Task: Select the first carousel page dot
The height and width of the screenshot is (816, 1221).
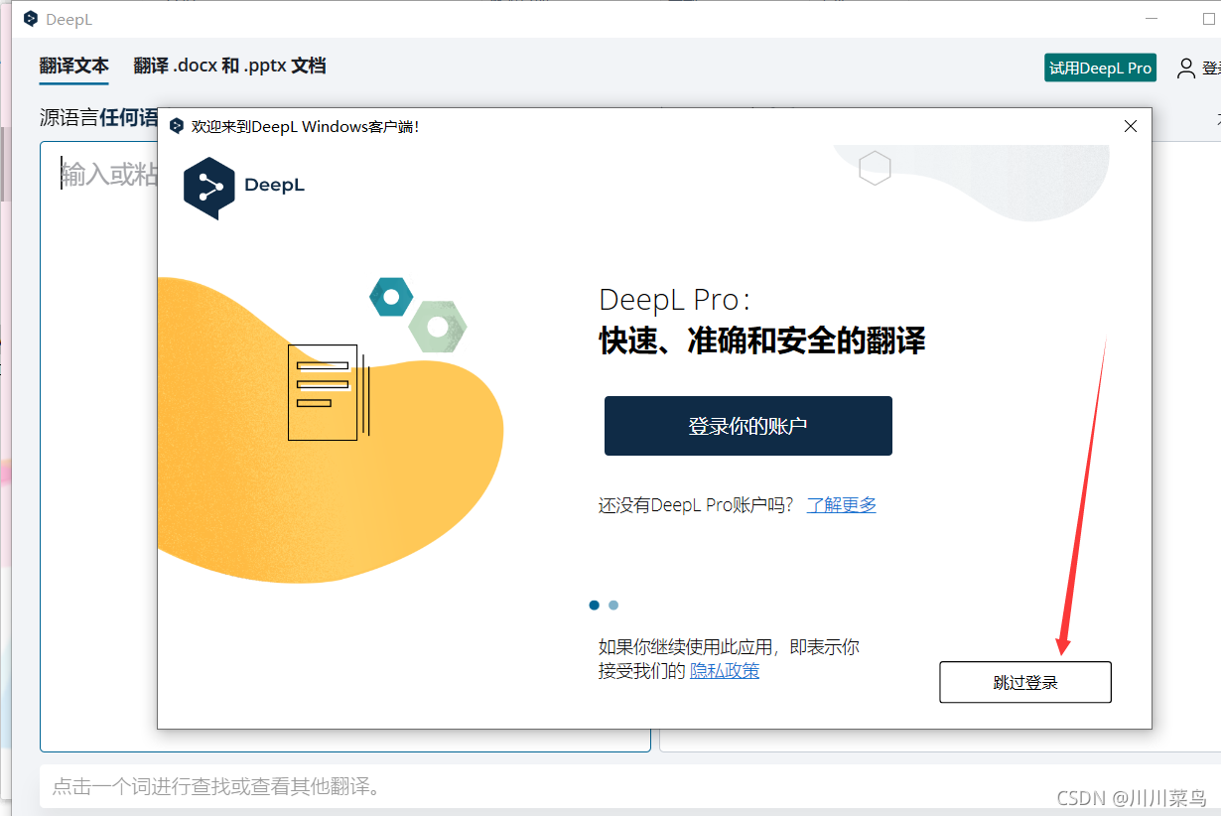Action: (x=595, y=605)
